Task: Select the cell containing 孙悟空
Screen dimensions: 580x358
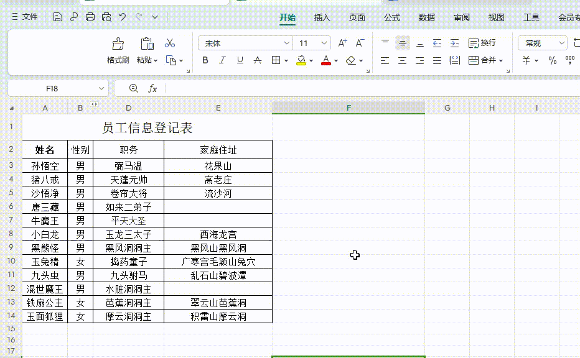Action: (x=45, y=166)
